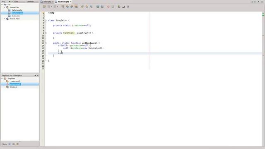
Task: Collapse the php project root node
Action: click(2, 5)
